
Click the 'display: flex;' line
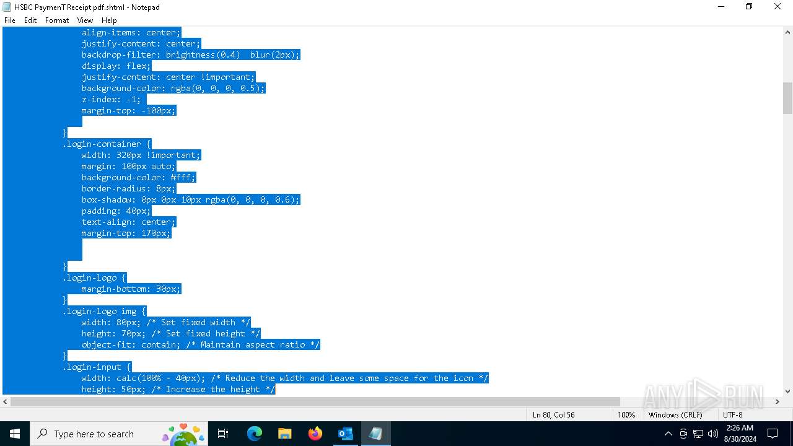tap(116, 66)
